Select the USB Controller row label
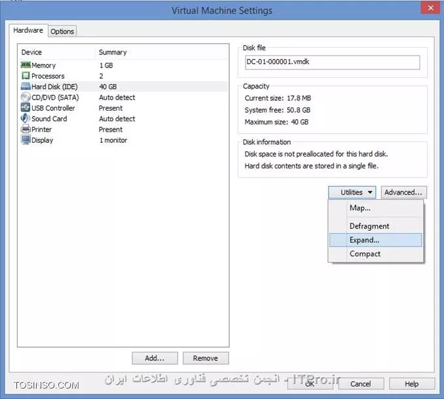Image resolution: width=444 pixels, height=399 pixels. (53, 108)
